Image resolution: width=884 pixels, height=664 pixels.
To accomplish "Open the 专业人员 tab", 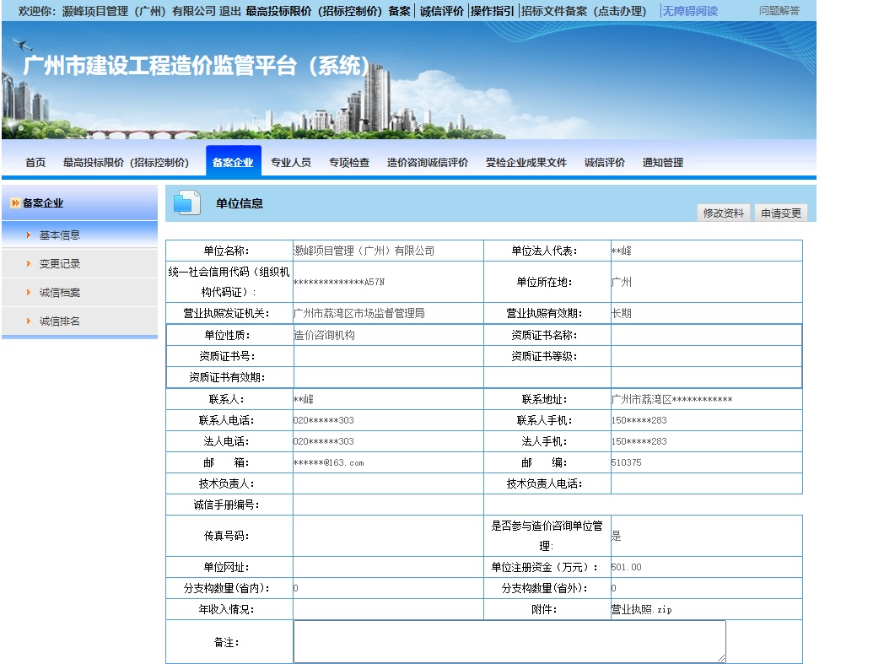I will coord(291,163).
